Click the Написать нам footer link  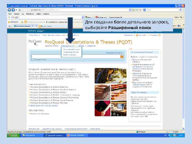[34, 129]
